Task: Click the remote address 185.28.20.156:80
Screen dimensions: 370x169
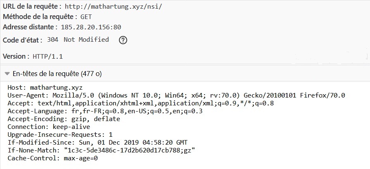Action: [x=91, y=27]
